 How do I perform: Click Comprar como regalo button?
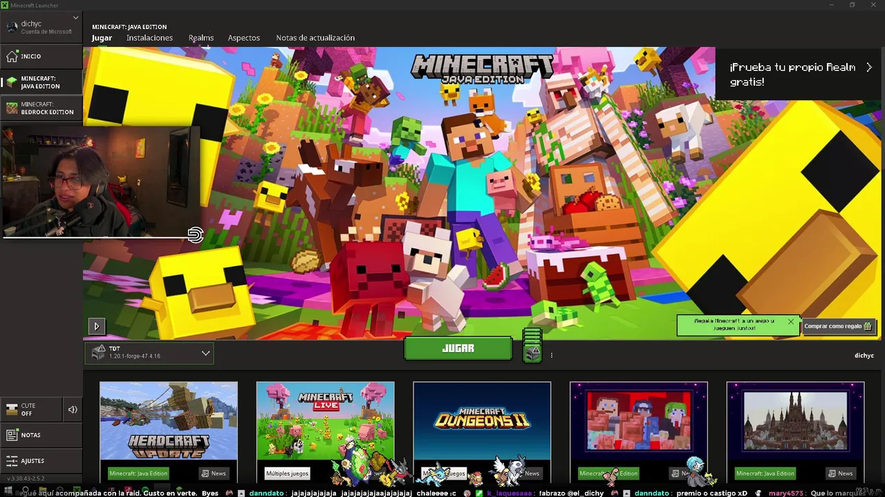[x=837, y=326]
